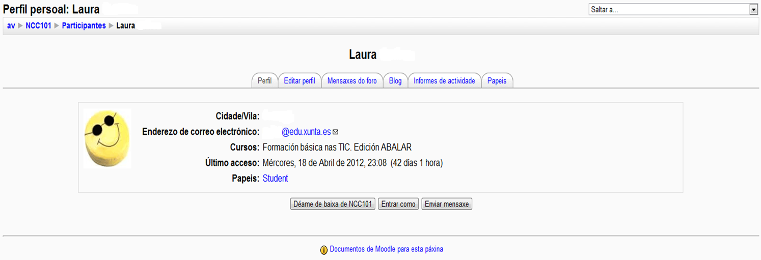Screen dimensions: 761x260
Task: Open 'Documentos de Moodle para esta páxina' link
Action: pyautogui.click(x=386, y=249)
